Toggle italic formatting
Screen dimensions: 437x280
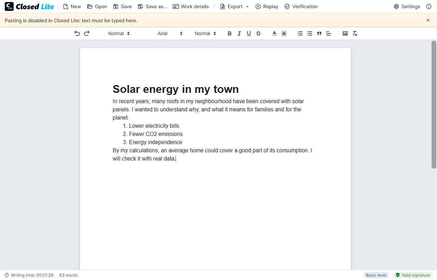(x=239, y=33)
